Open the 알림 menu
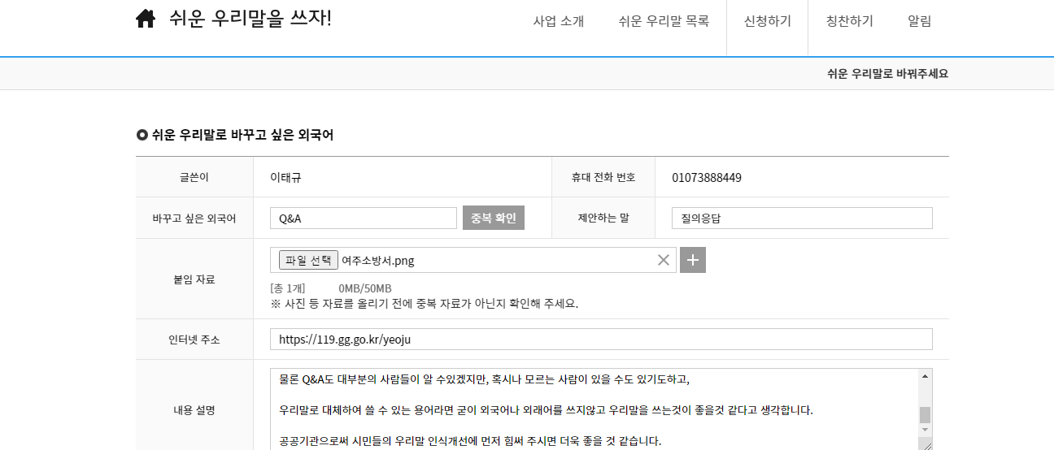1054x450 pixels. pos(919,22)
